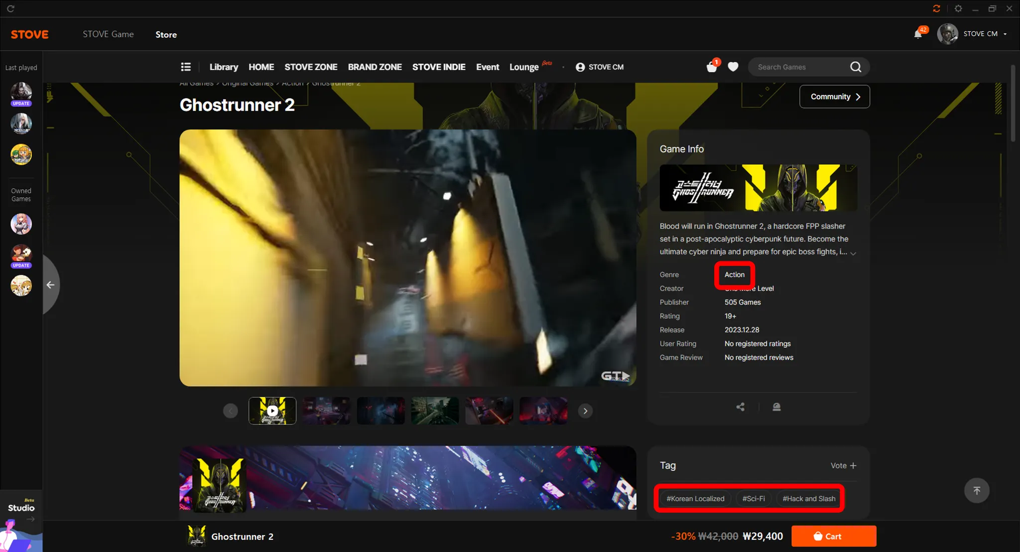Click the report siren icon
This screenshot has height=552, width=1020.
tap(776, 407)
